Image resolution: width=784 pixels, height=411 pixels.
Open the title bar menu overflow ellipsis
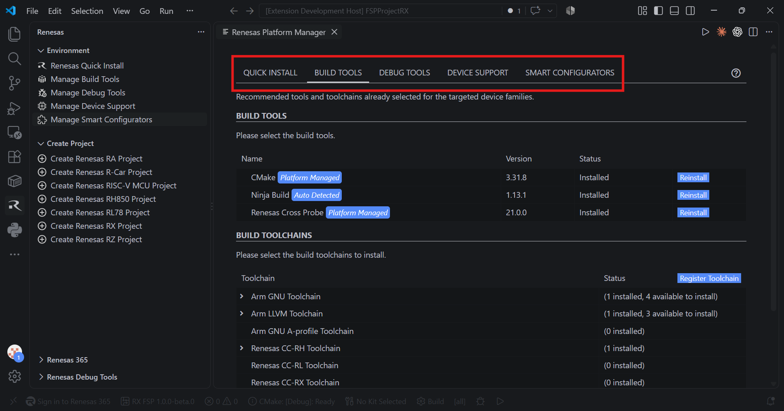pos(189,11)
